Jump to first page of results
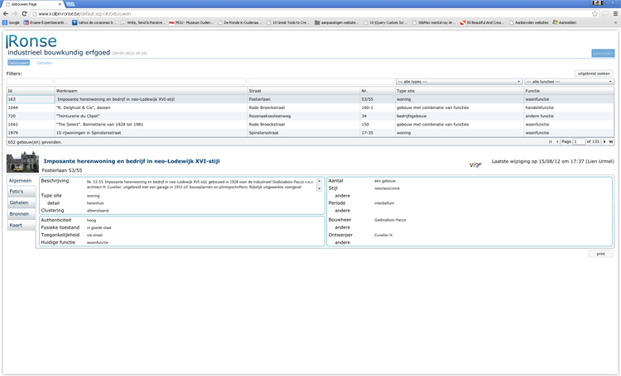 550,141
